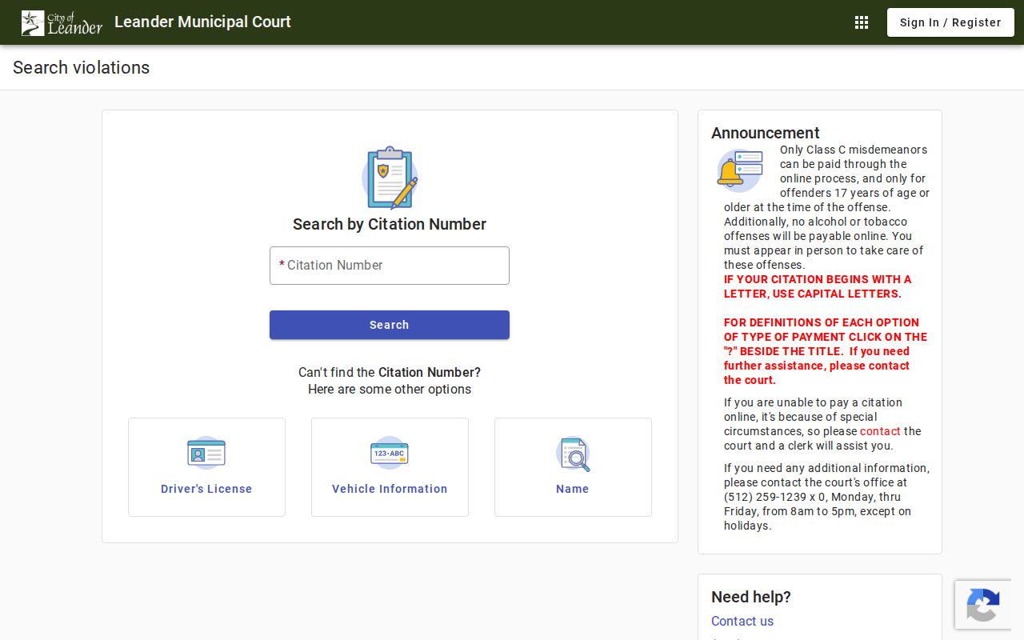Click the Driver's License card icon
Image resolution: width=1024 pixels, height=640 pixels.
(x=206, y=453)
